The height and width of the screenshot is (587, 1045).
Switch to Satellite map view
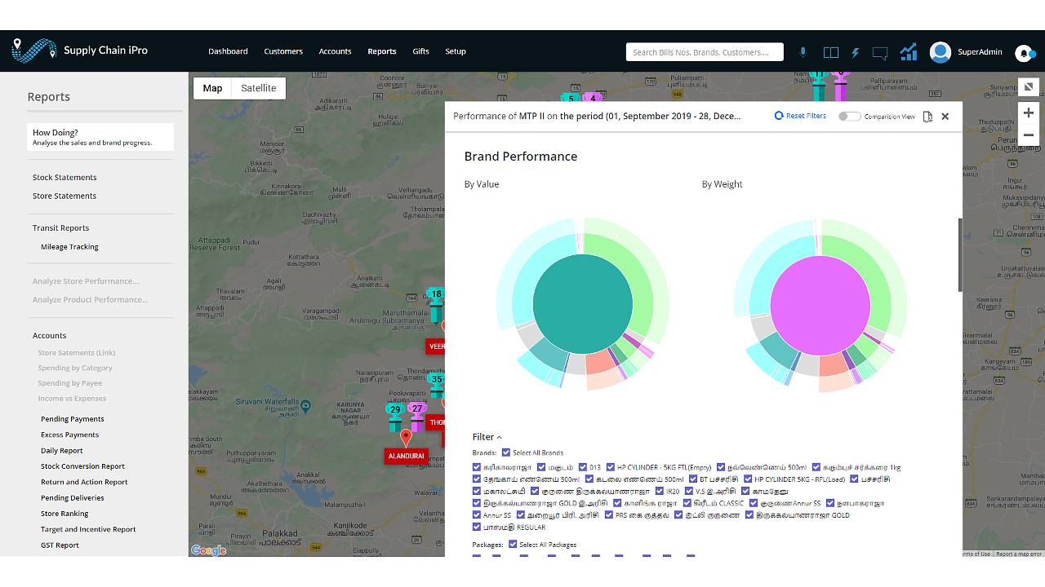(x=258, y=88)
